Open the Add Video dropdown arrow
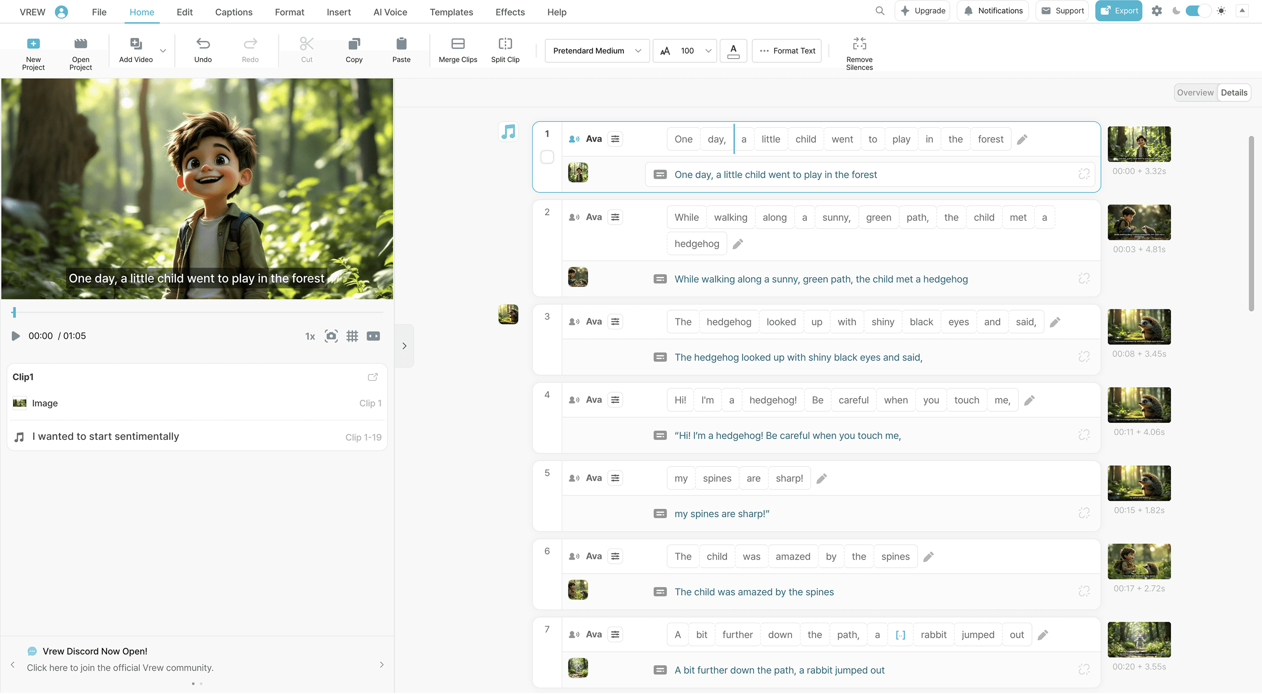Screen dimensions: 1262x694 click(163, 50)
